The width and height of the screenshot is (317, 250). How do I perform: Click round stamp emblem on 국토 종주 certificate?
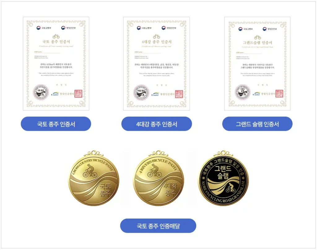[x=41, y=92]
